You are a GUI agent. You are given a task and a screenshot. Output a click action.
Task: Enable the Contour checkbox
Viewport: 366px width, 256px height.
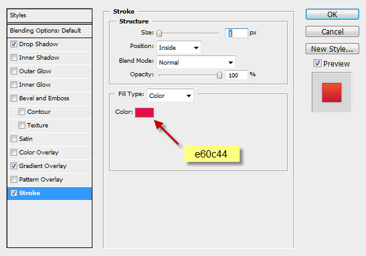coord(22,111)
